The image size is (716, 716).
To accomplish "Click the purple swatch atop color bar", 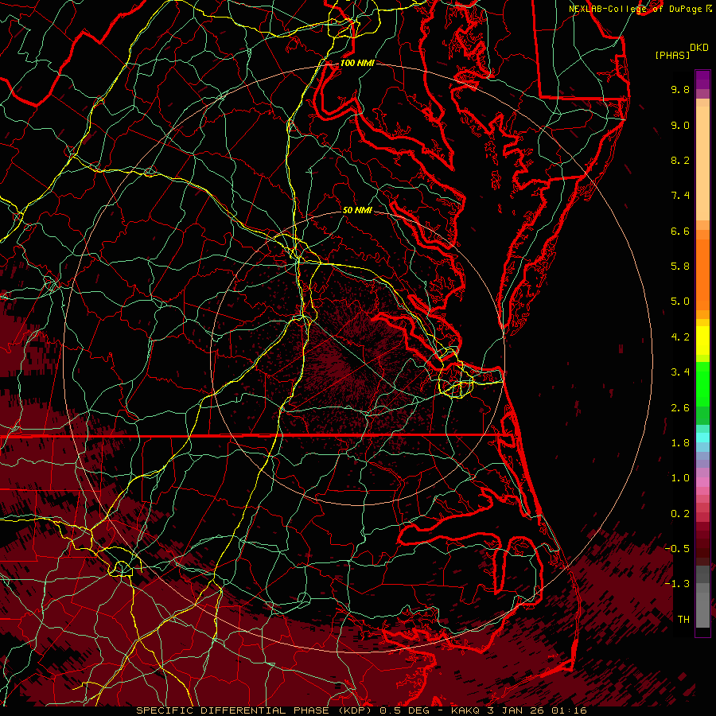I will click(702, 80).
